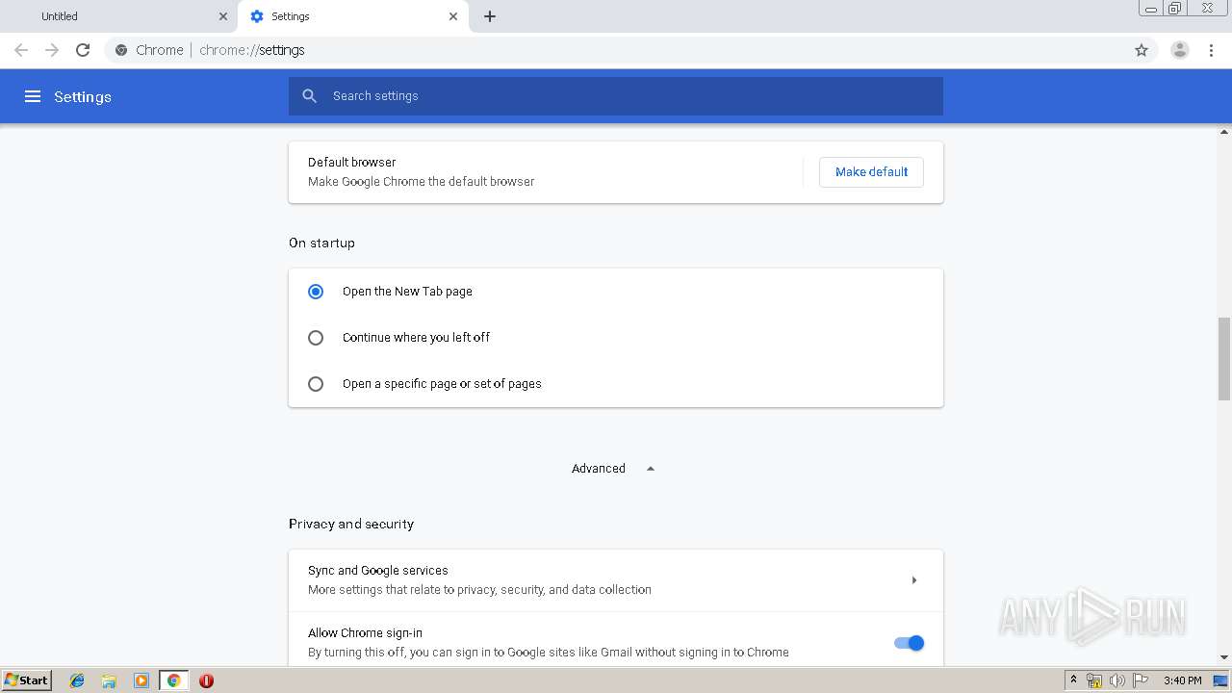Open Internet Explorer from taskbar

click(77, 680)
